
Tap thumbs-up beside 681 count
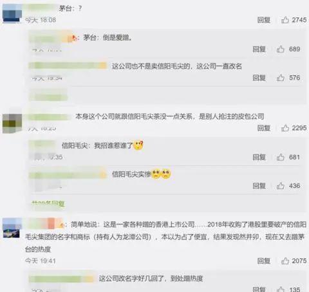pyautogui.click(x=280, y=157)
